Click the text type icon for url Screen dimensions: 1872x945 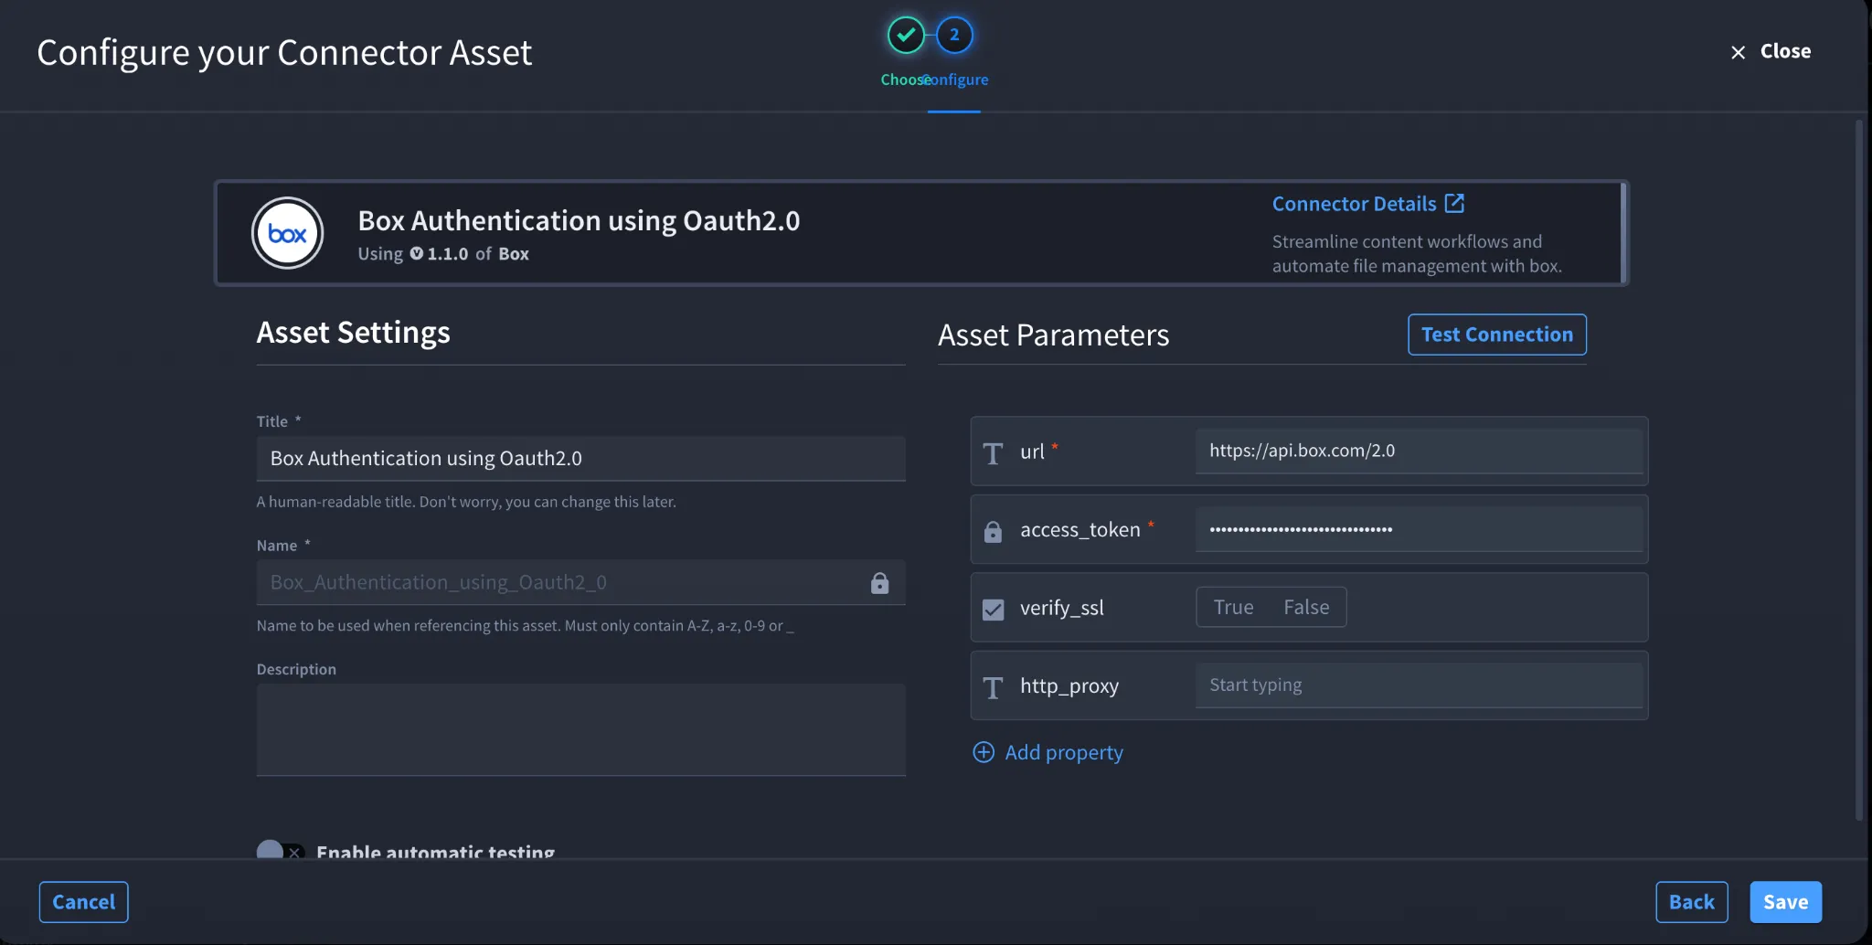click(x=993, y=453)
